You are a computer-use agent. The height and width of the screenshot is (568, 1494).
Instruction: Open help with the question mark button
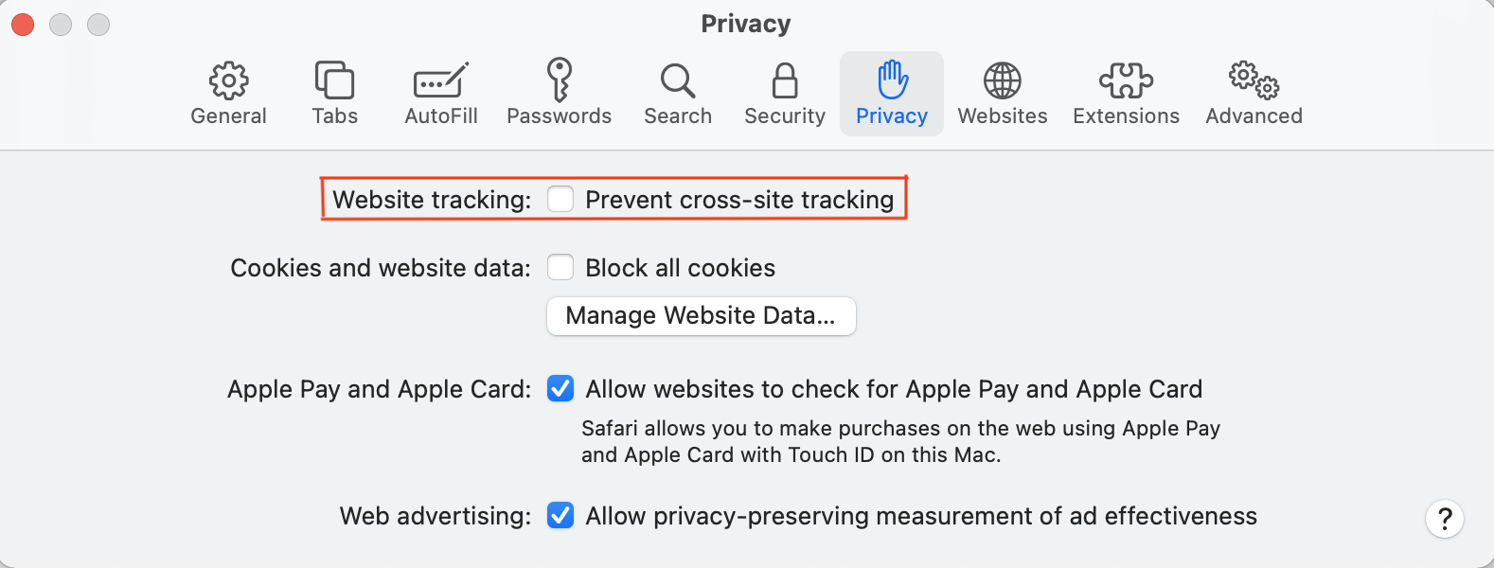click(x=1445, y=519)
